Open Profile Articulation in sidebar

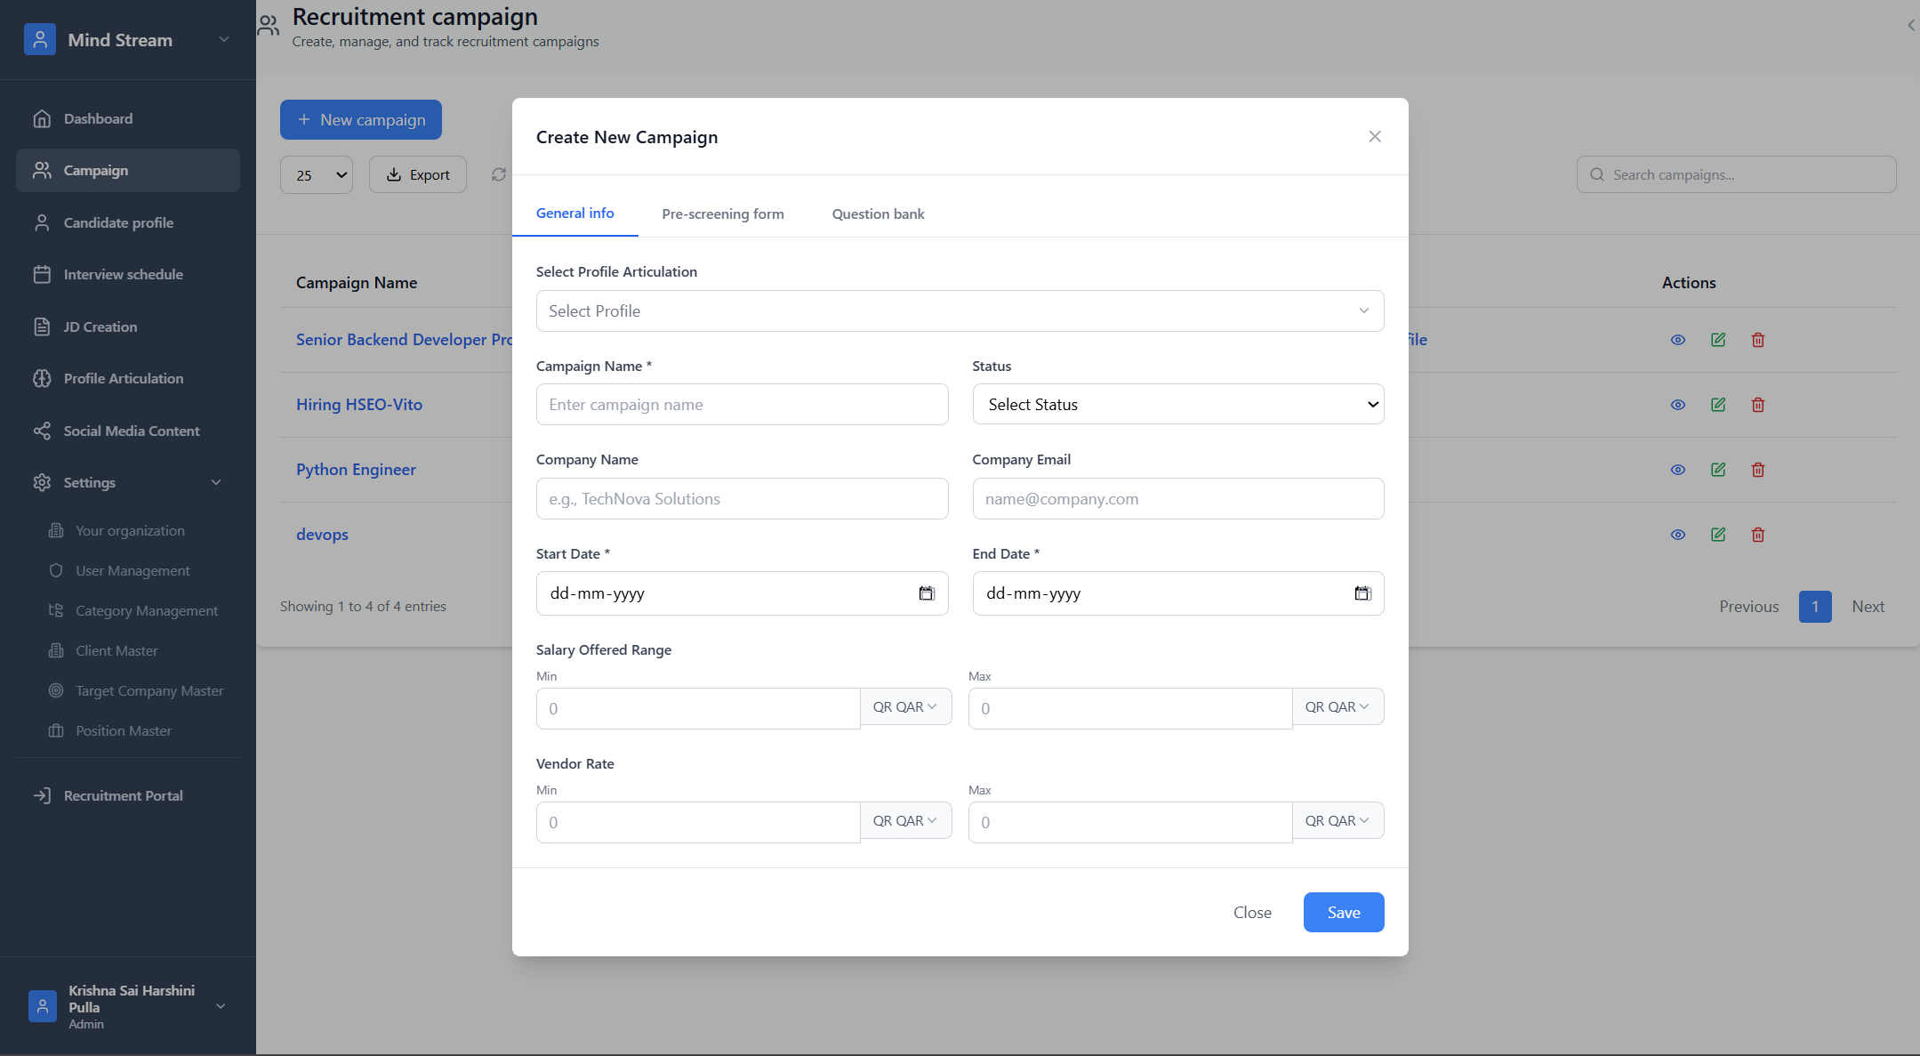pos(123,378)
